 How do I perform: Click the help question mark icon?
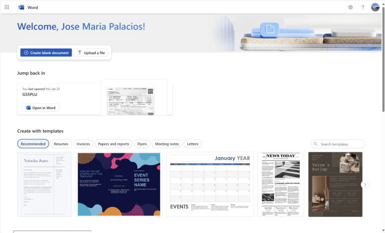(x=362, y=8)
